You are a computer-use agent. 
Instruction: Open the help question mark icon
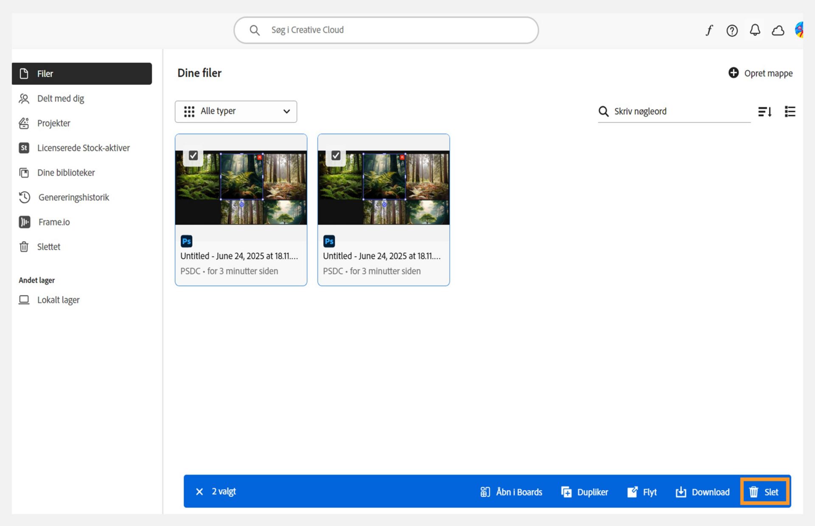pyautogui.click(x=732, y=30)
